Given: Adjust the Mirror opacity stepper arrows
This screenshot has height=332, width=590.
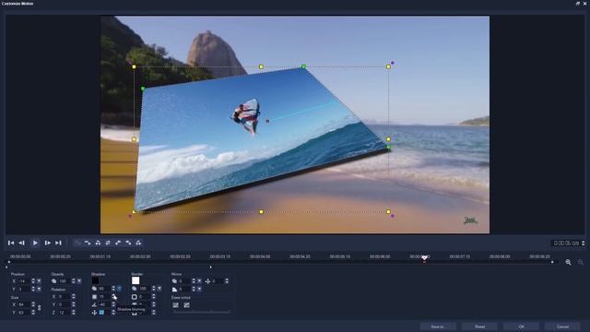Looking at the screenshot, I should coord(194,281).
